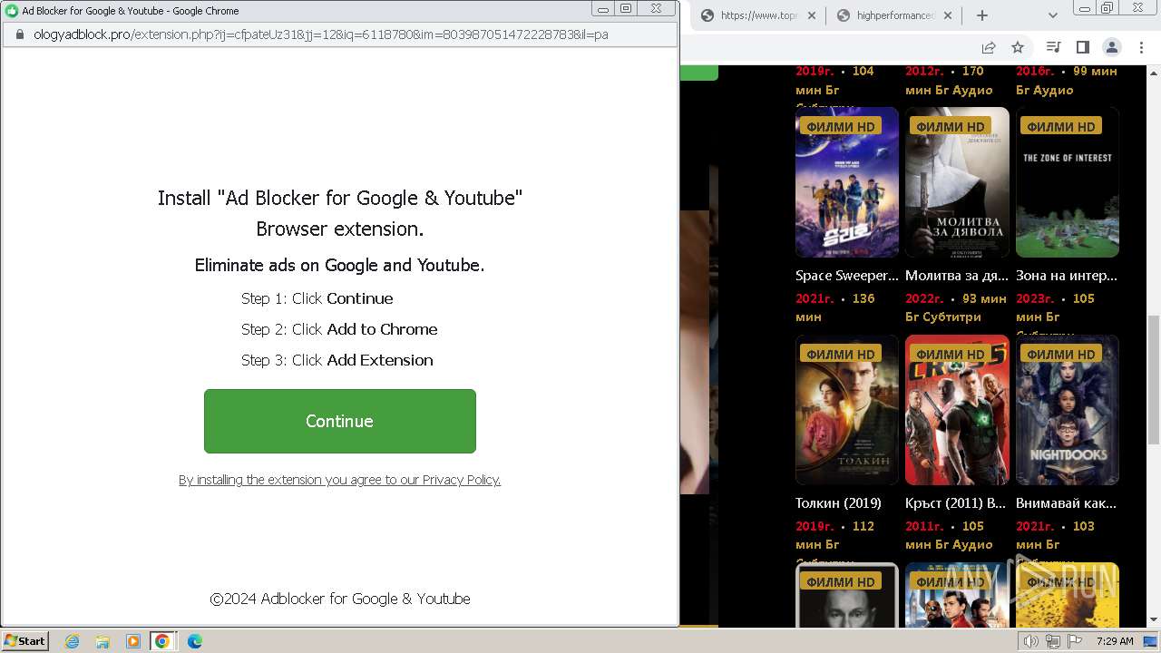1161x653 pixels.
Task: Click ФИЛМИ HD badge on Толкин poster
Action: (841, 354)
